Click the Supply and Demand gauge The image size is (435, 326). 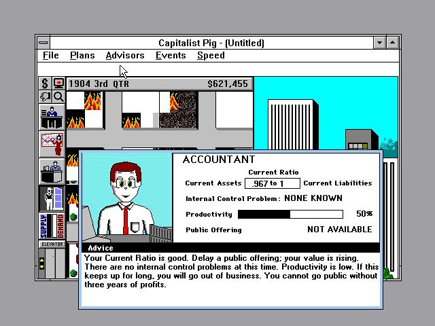(x=52, y=226)
